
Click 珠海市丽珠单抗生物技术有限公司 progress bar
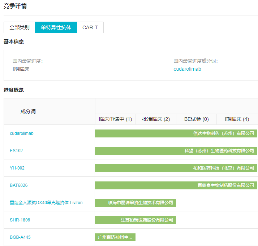pyautogui.click(x=136, y=203)
